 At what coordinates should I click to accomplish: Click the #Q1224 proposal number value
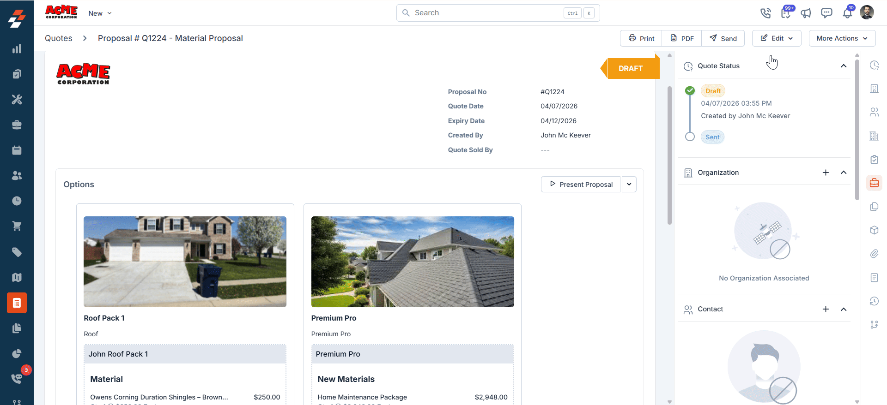[553, 92]
